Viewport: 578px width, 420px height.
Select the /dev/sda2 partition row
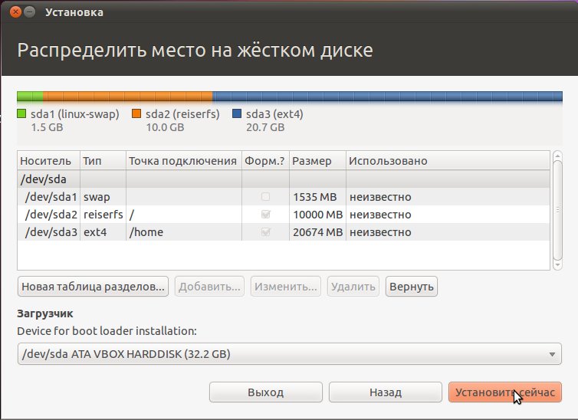pyautogui.click(x=284, y=215)
